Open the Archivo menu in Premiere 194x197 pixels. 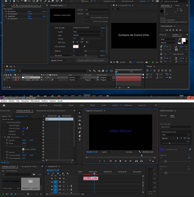point(4,101)
